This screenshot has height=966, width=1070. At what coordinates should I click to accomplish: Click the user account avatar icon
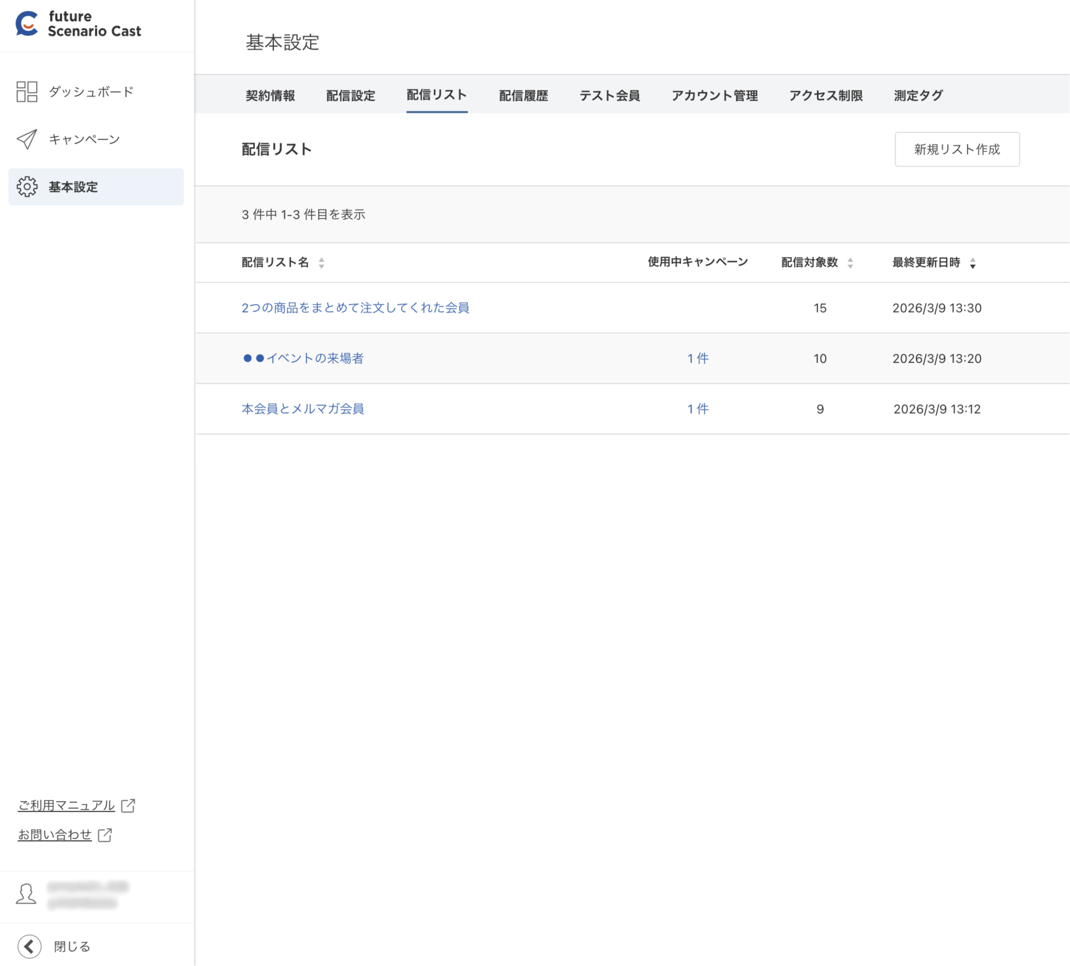pos(26,894)
